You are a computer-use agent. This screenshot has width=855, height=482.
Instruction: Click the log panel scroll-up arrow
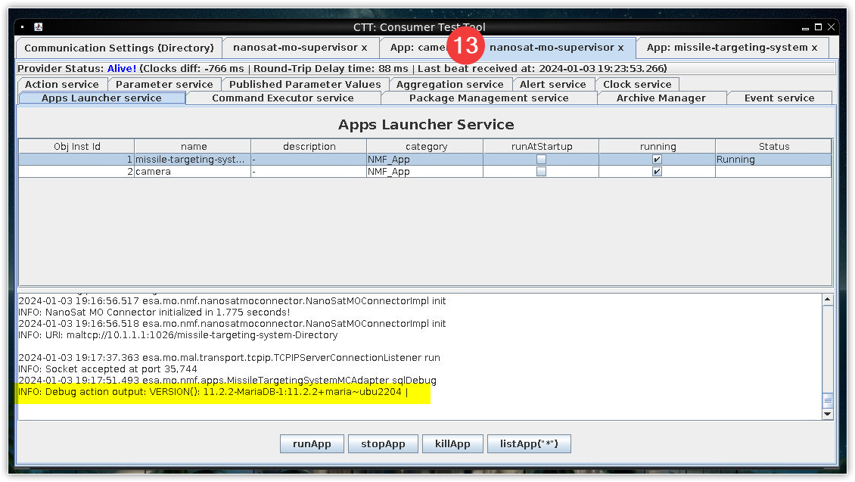[827, 300]
